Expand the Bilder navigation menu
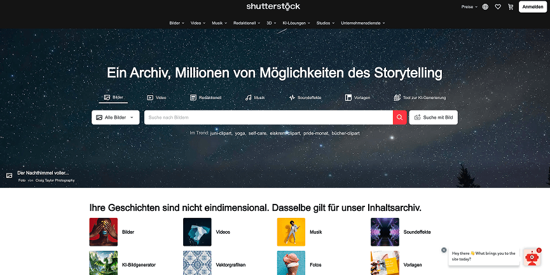The height and width of the screenshot is (275, 550). pos(177,23)
